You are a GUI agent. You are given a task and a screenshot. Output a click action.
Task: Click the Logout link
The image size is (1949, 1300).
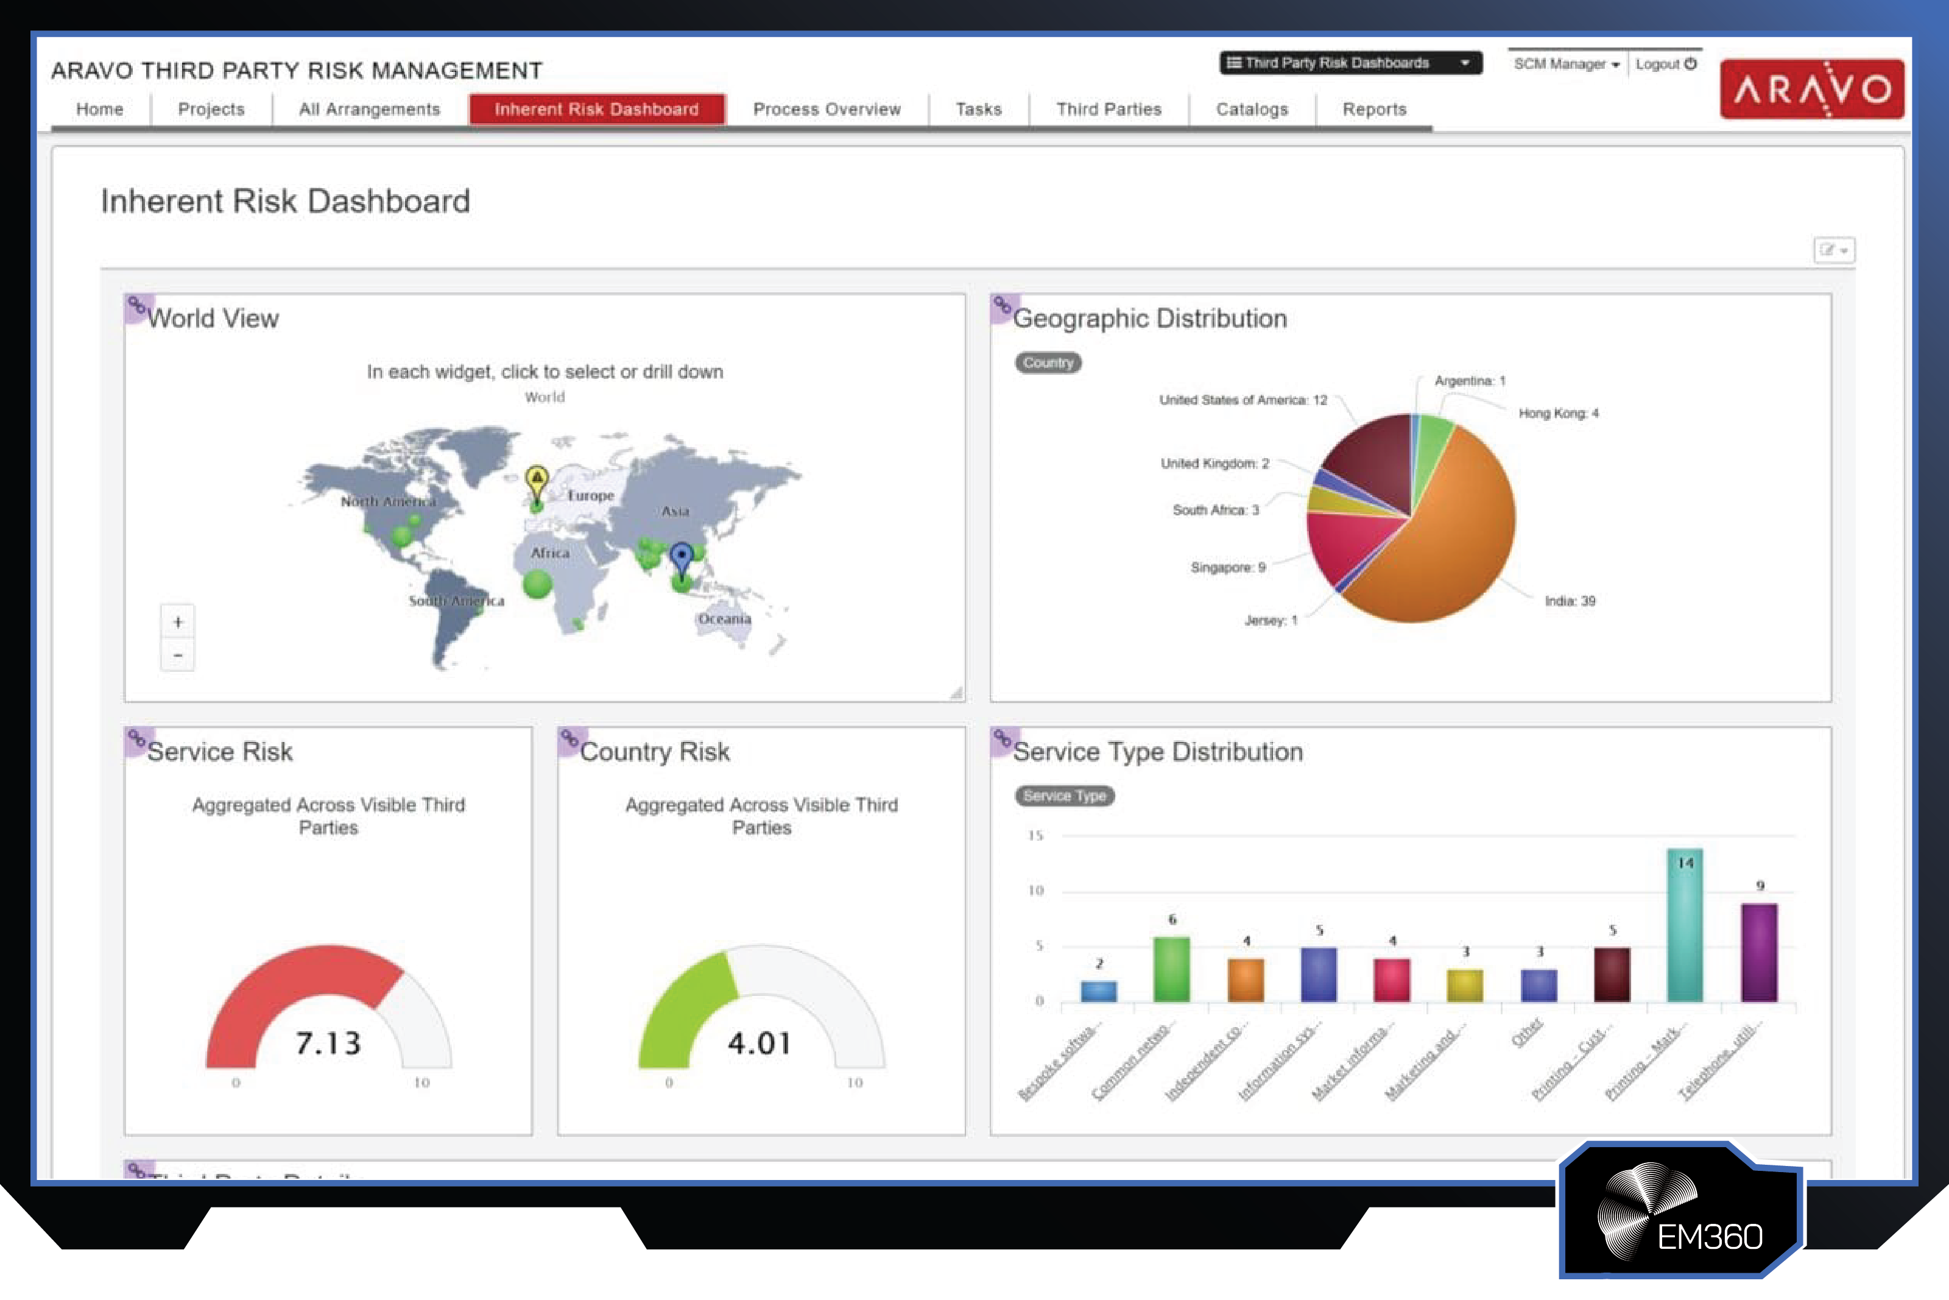[x=1666, y=65]
